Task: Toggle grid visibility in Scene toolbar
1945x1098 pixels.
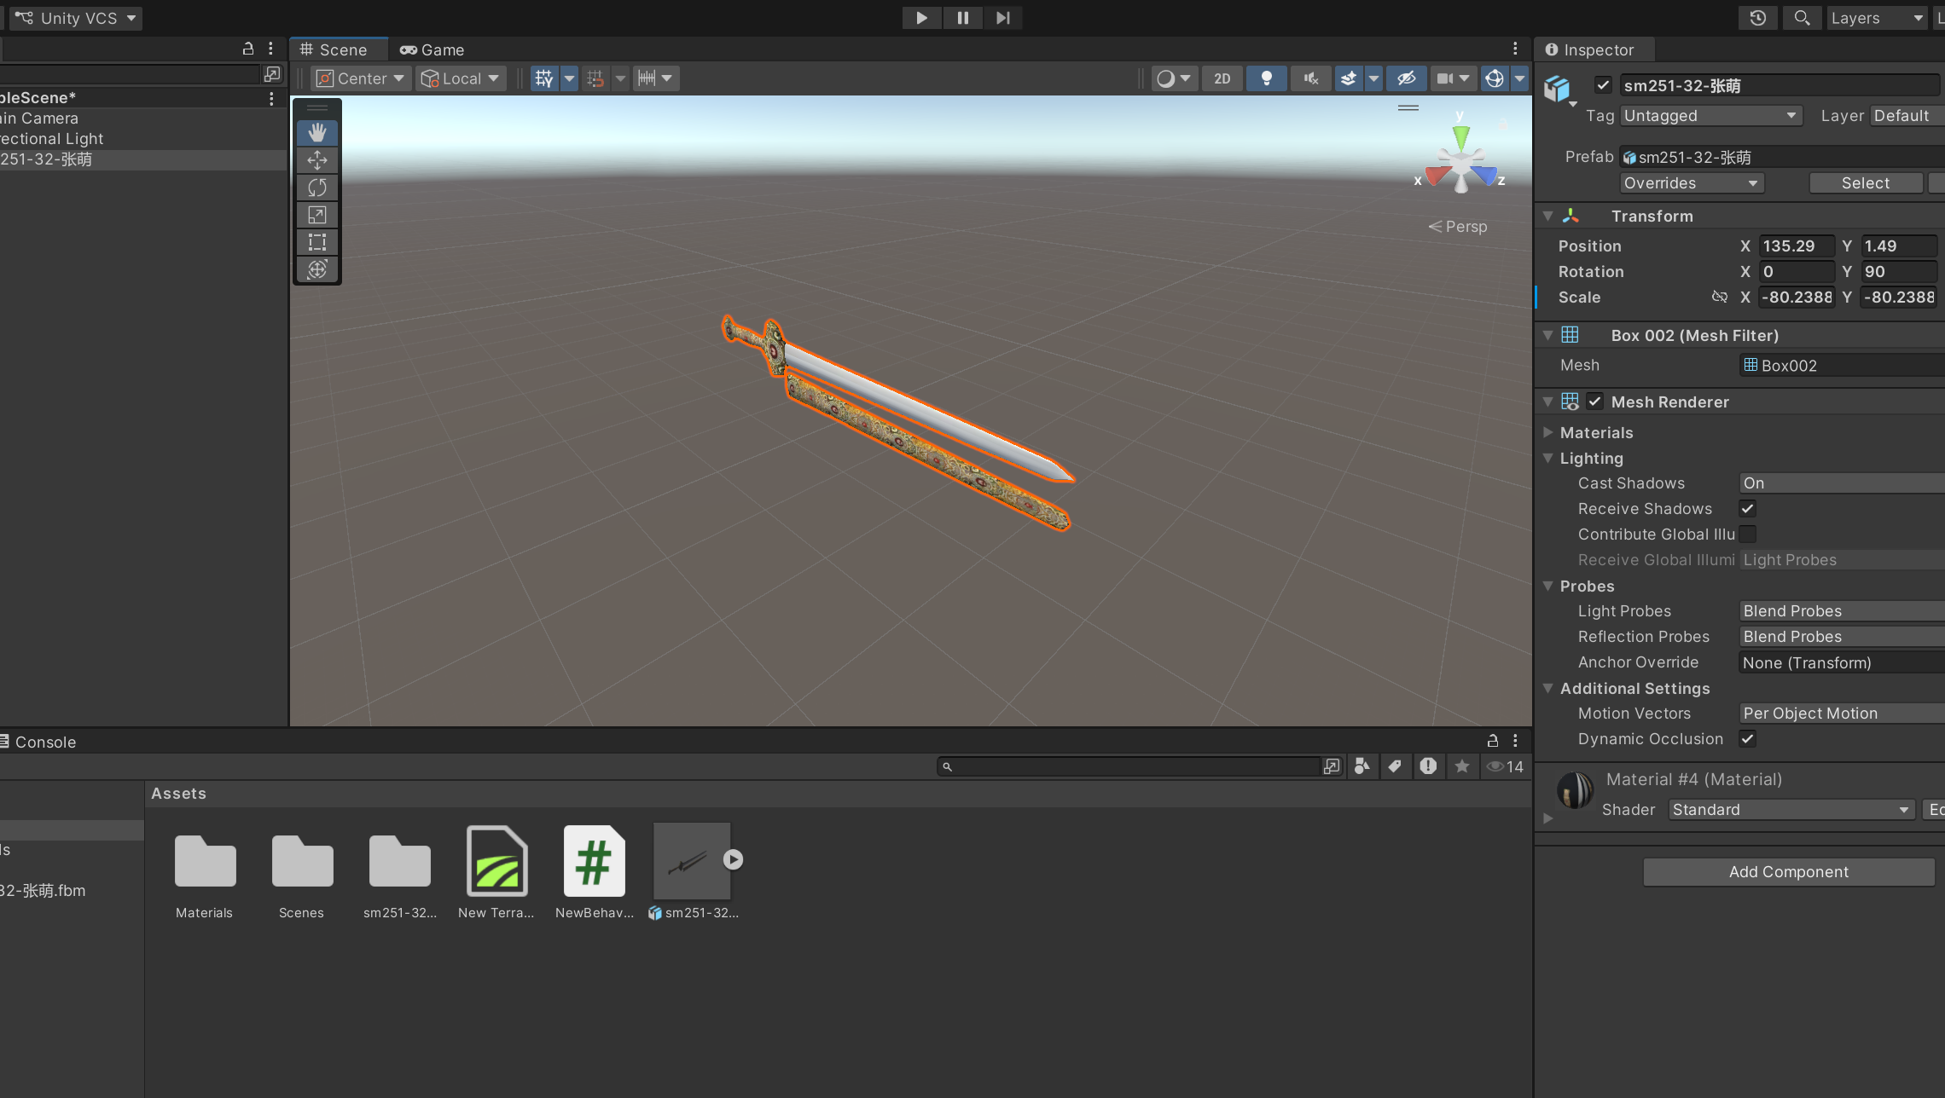Action: click(544, 78)
